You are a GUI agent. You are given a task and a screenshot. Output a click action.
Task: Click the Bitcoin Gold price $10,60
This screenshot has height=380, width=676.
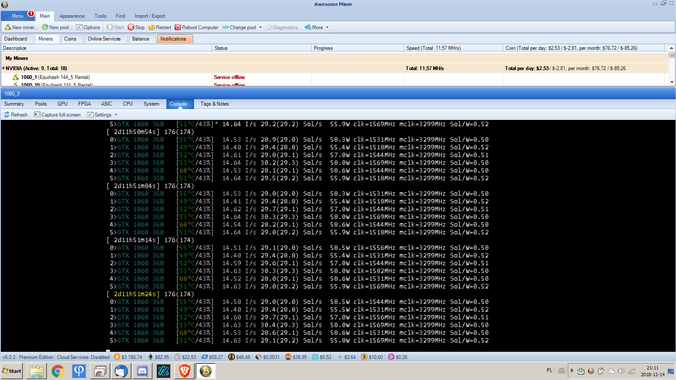(x=372, y=357)
